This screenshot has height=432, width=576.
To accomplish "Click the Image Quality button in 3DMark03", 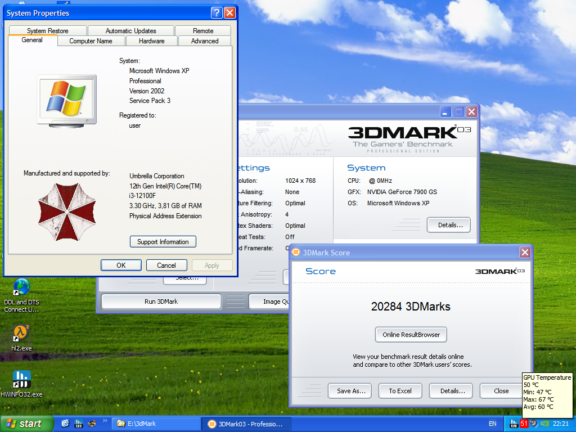I will tap(270, 301).
